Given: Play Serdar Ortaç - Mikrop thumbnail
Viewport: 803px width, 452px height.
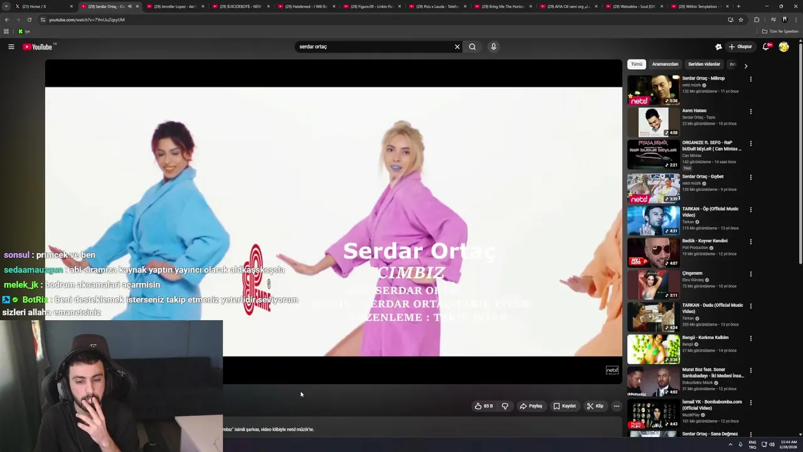Looking at the screenshot, I should pyautogui.click(x=653, y=90).
